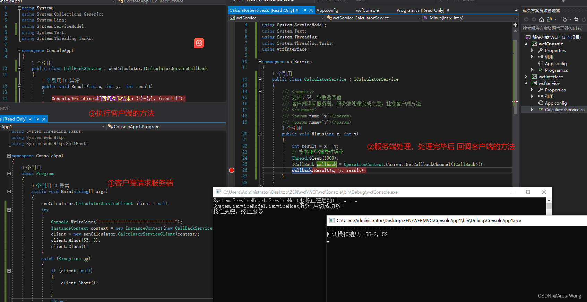Close the CalculatorService.cs tab with X
The image size is (587, 302).
coord(311,10)
